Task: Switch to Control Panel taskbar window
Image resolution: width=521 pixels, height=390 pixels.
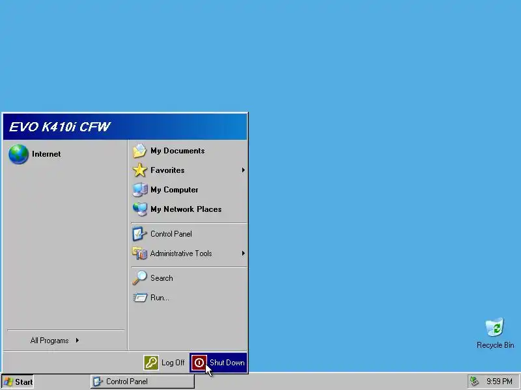Action: point(142,382)
